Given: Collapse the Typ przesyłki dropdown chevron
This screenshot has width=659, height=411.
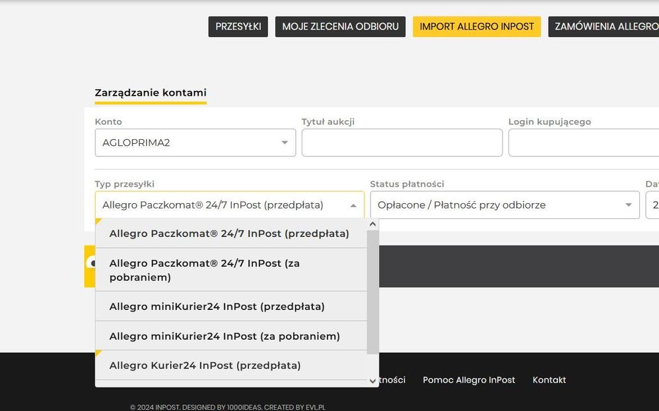Looking at the screenshot, I should [x=352, y=205].
